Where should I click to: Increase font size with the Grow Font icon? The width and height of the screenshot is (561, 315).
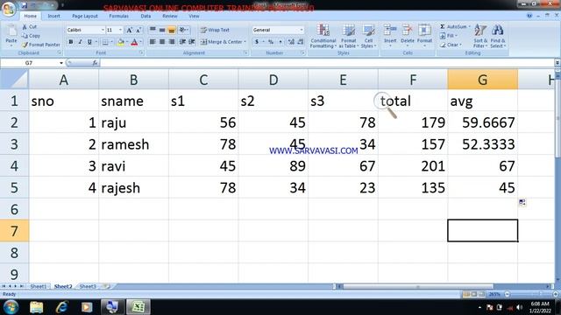130,30
